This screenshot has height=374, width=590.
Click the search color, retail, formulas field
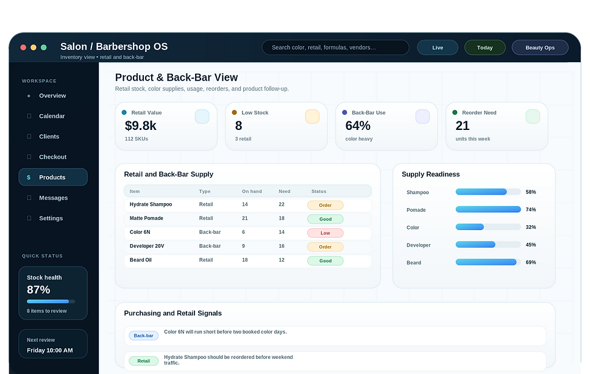coord(336,48)
